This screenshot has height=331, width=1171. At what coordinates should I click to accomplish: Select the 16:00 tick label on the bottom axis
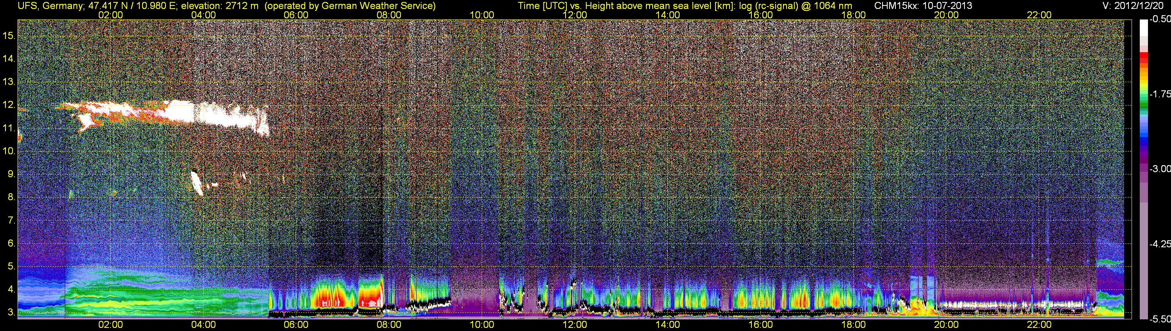(760, 325)
